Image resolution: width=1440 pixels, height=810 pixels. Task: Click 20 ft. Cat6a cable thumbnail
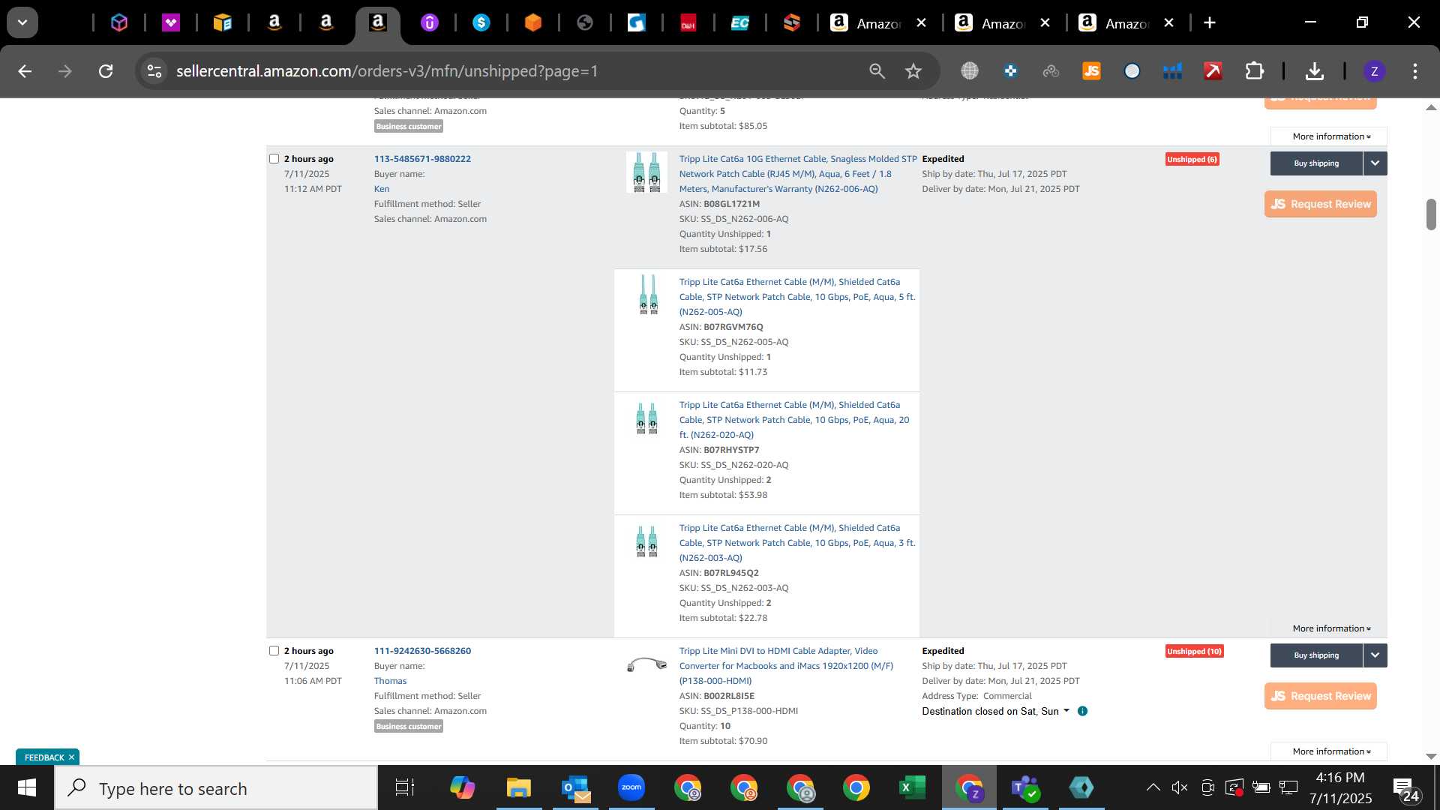pyautogui.click(x=646, y=418)
